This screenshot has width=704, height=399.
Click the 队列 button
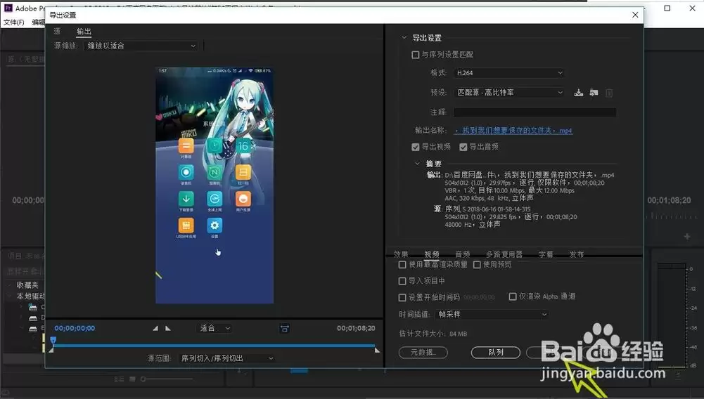[x=496, y=353]
